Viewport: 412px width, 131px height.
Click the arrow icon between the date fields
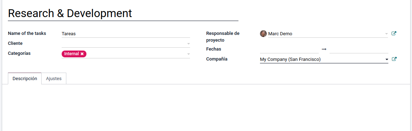[324, 49]
